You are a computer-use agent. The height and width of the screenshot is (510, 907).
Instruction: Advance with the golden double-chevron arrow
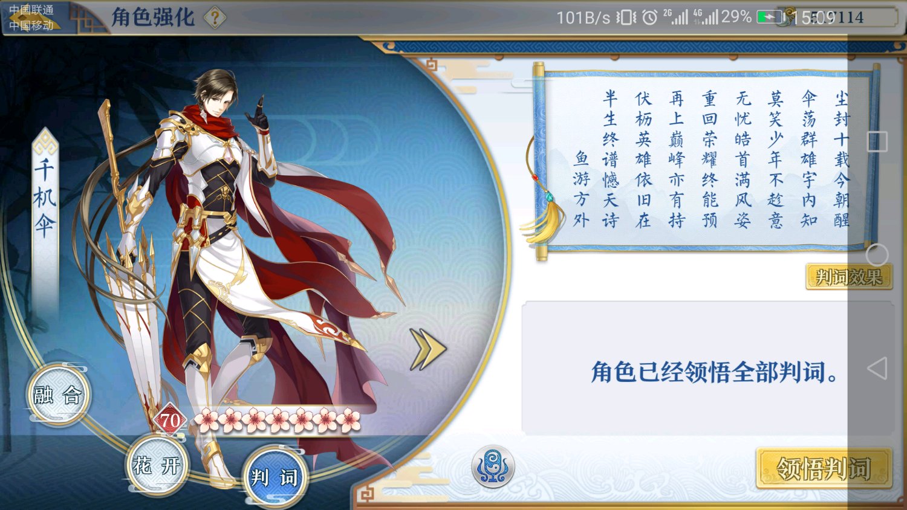pyautogui.click(x=427, y=349)
